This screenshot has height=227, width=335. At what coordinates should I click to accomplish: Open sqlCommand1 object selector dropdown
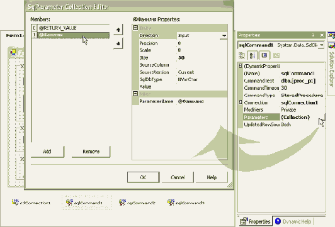(321, 45)
